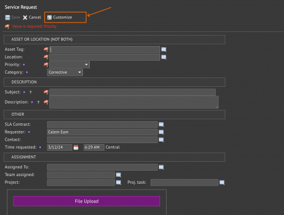Open calendar picker for Time requested
Viewport: 284px width, 215px height.
point(76,147)
